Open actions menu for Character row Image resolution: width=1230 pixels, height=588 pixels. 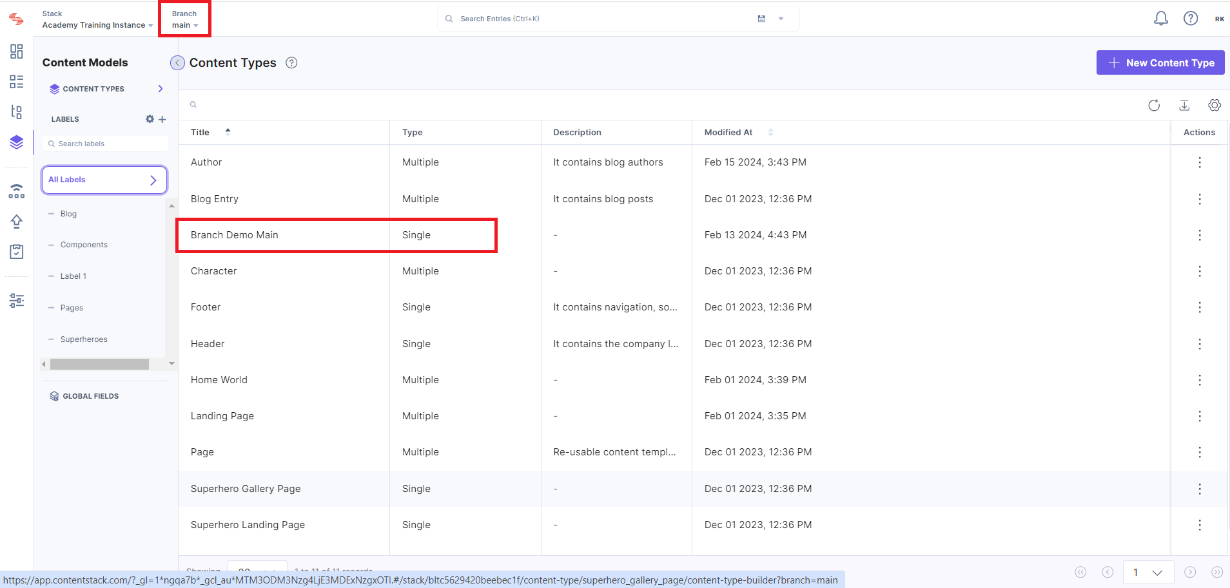(x=1200, y=271)
